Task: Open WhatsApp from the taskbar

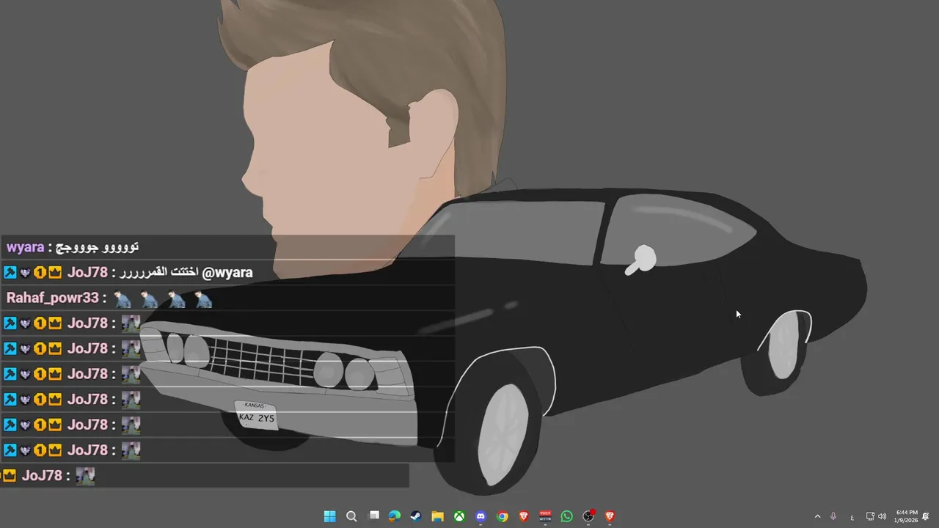Action: 567,516
